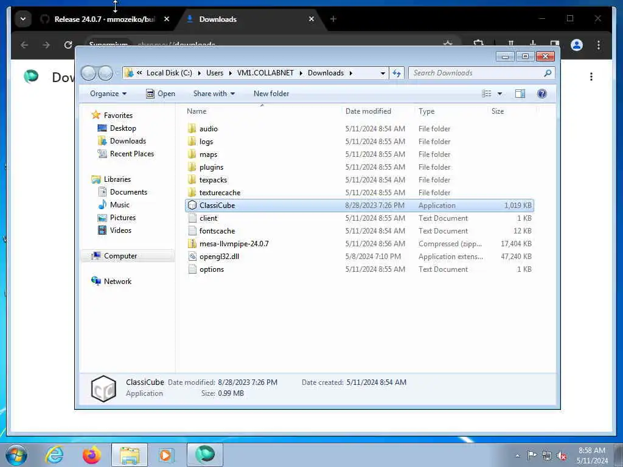Select the texpacks folder icon
The image size is (623, 467).
192,179
